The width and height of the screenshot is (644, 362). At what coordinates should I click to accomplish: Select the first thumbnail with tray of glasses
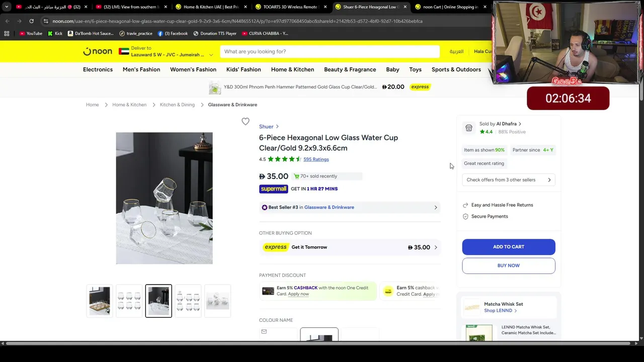tap(100, 301)
